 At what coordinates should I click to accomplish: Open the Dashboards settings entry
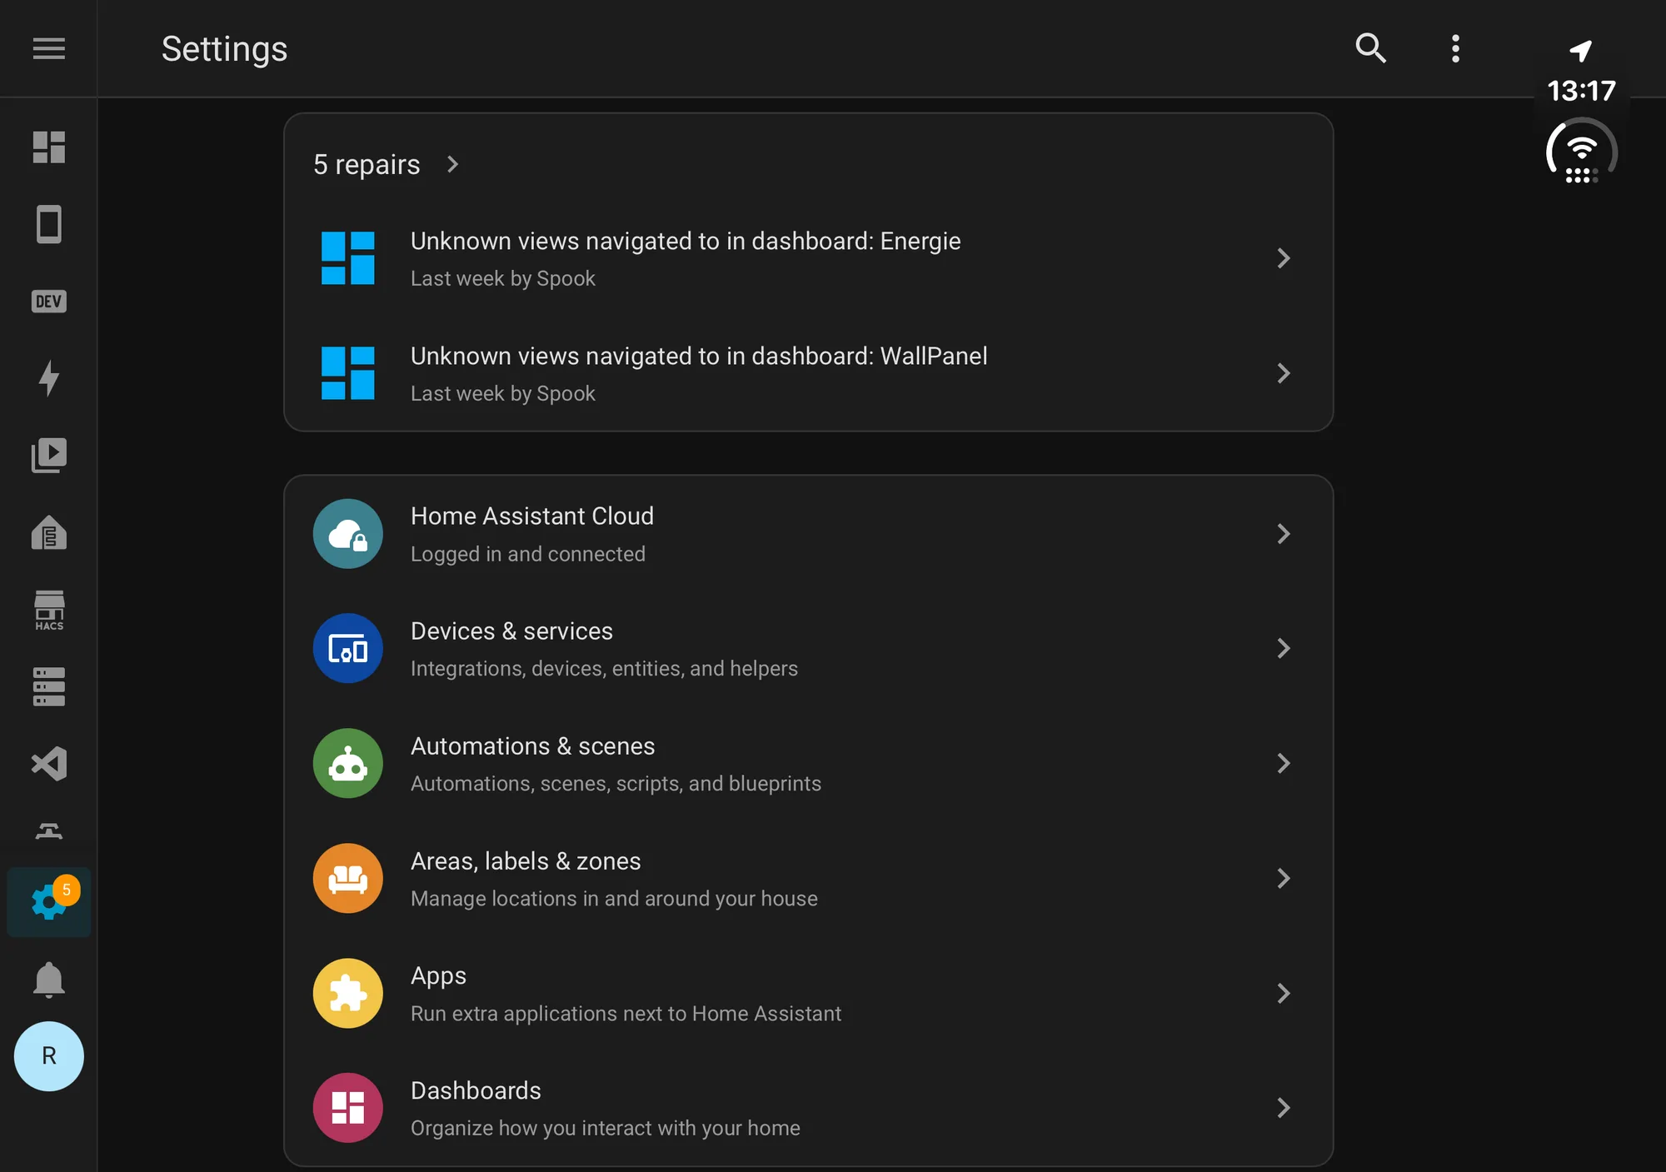808,1108
